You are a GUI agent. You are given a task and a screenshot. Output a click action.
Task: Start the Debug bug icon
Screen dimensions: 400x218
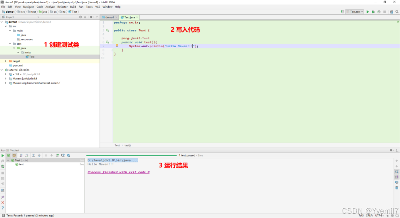click(373, 12)
